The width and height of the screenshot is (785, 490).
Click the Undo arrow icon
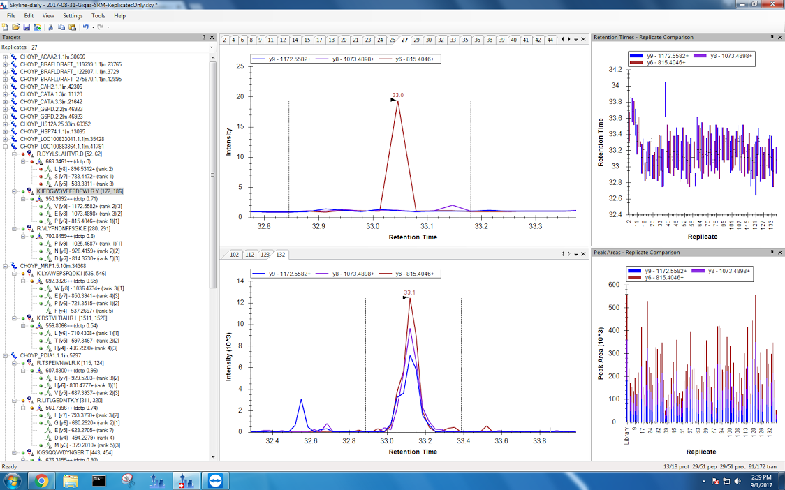click(85, 27)
